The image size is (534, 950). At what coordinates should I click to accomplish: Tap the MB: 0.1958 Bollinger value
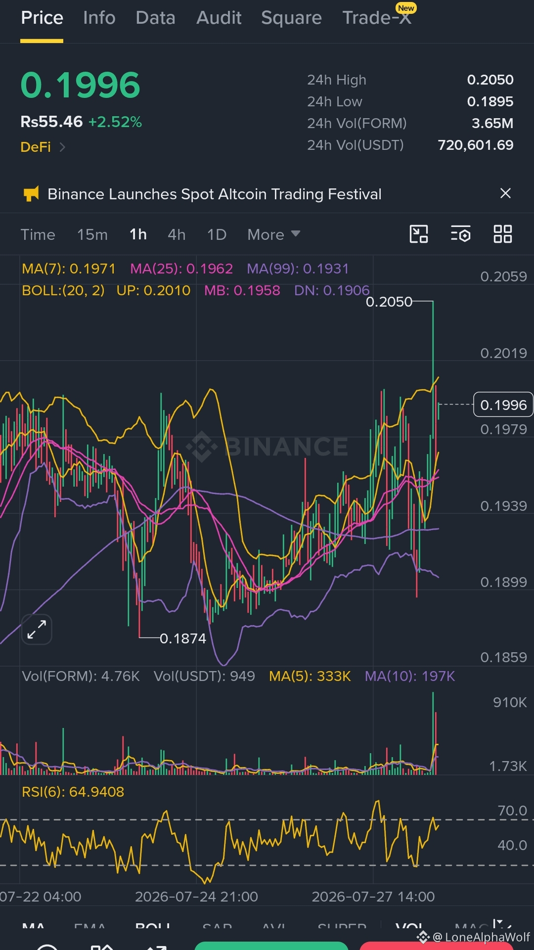point(242,290)
